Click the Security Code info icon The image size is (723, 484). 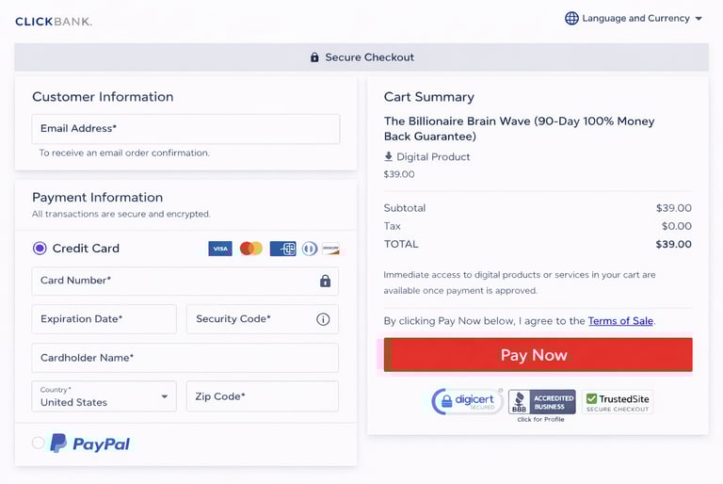tap(323, 319)
